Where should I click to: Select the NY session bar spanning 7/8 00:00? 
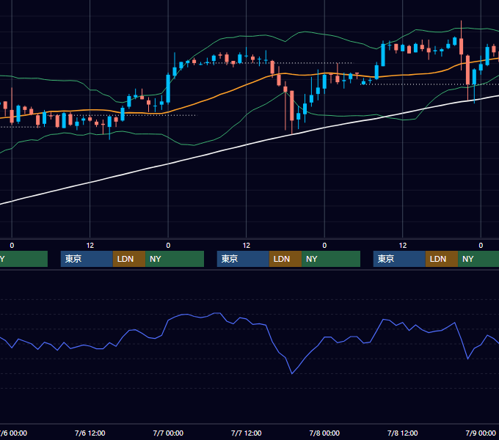click(x=331, y=259)
